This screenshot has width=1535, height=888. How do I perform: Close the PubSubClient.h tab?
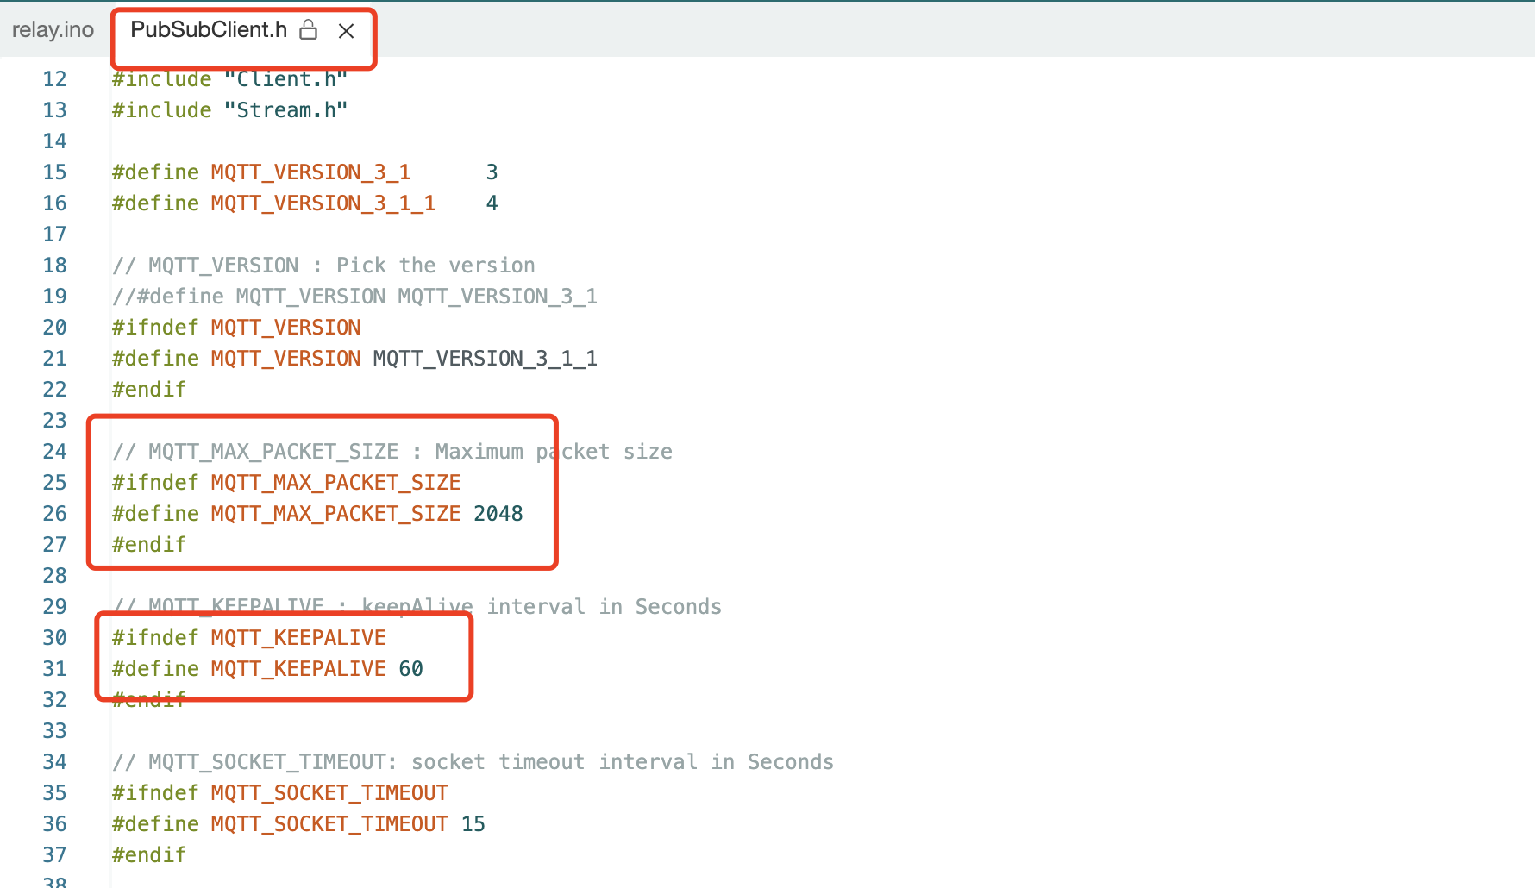tap(346, 30)
